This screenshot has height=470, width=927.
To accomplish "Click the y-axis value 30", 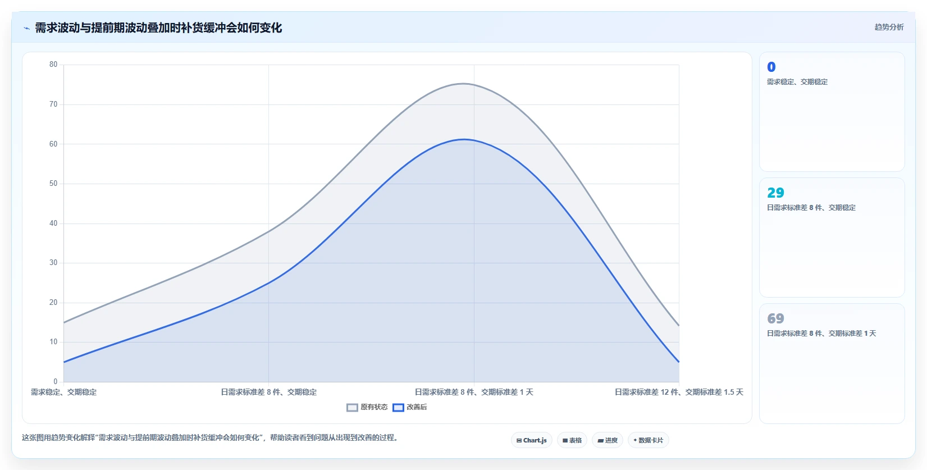I will [53, 263].
